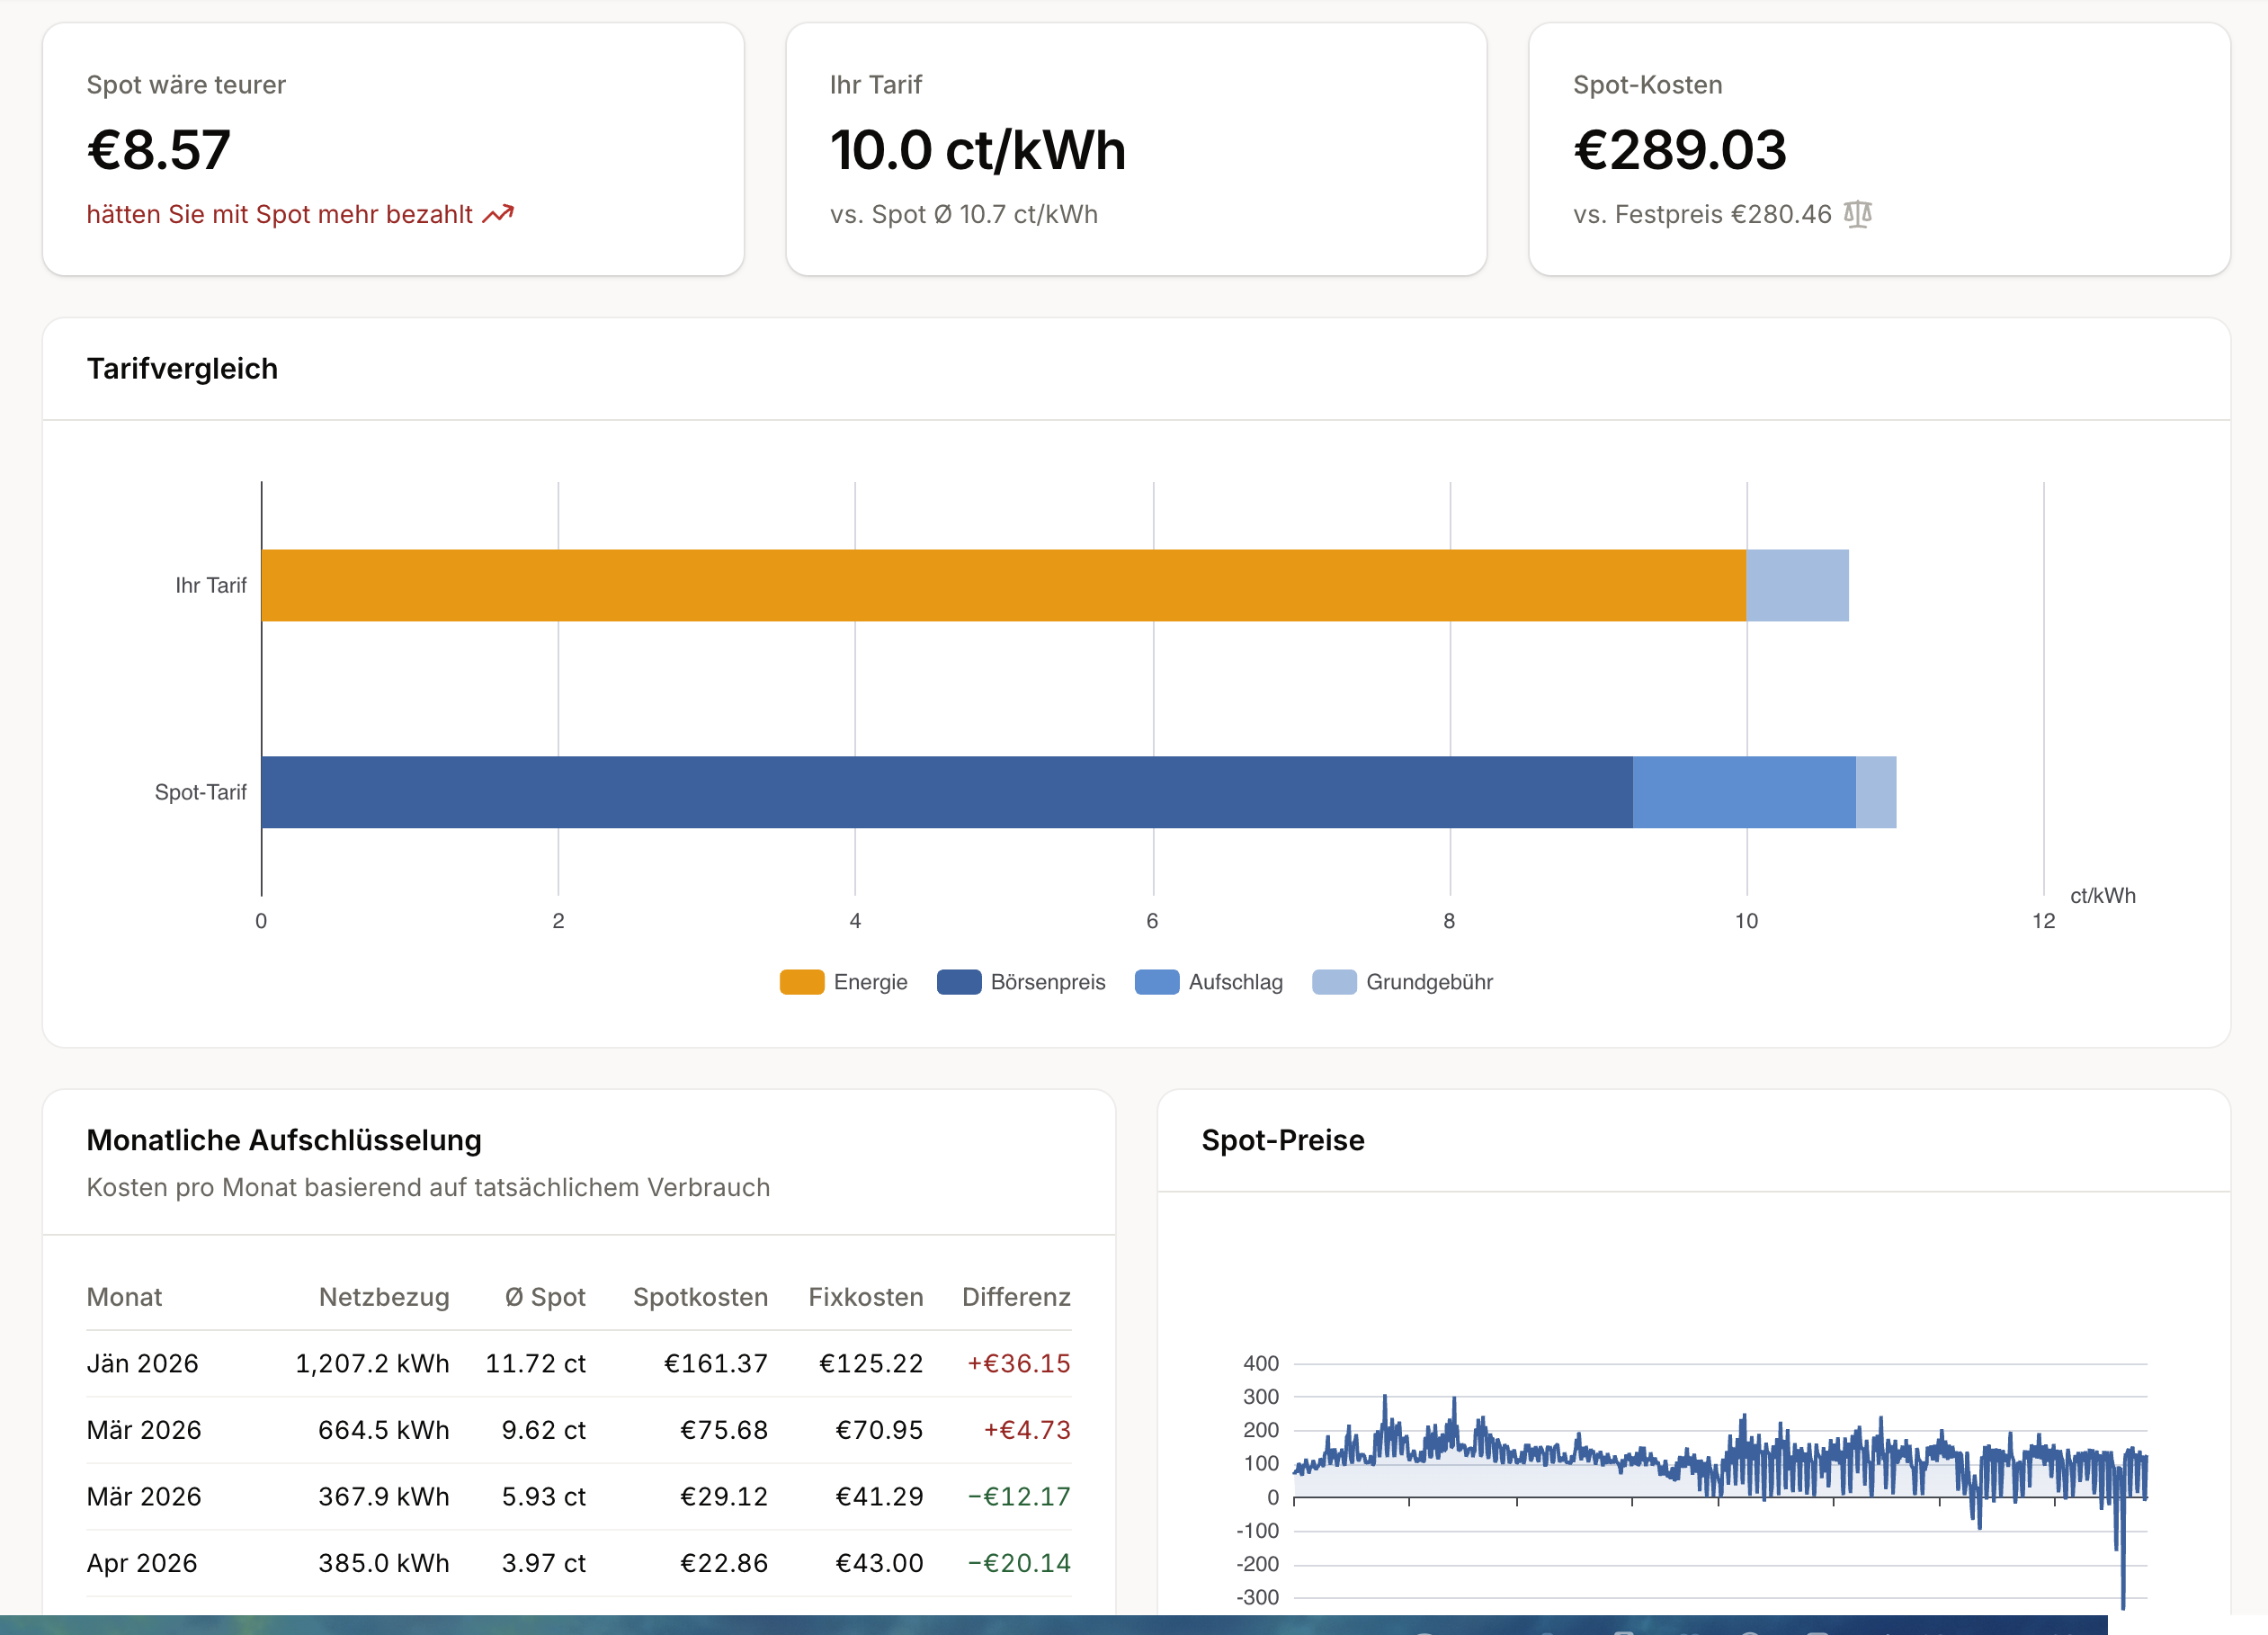This screenshot has height=1635, width=2268.
Task: Select the 'hätten Sie mit Spot mehr bezahlt' text
Action: point(279,214)
